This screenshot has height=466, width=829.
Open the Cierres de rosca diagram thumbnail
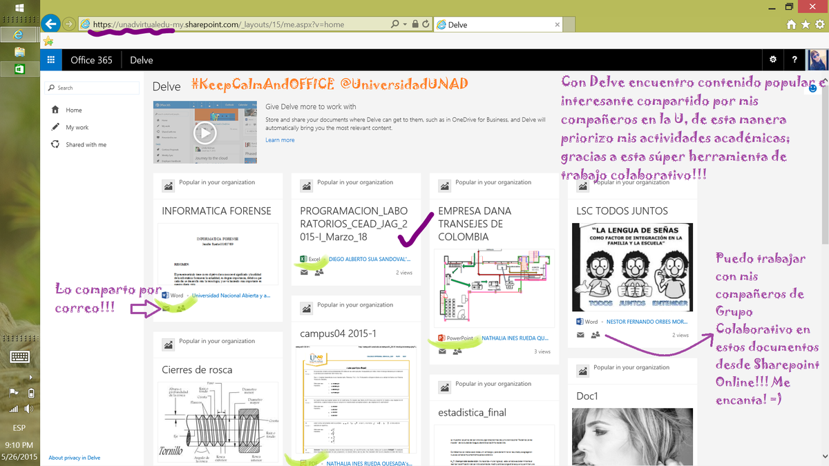pos(218,423)
